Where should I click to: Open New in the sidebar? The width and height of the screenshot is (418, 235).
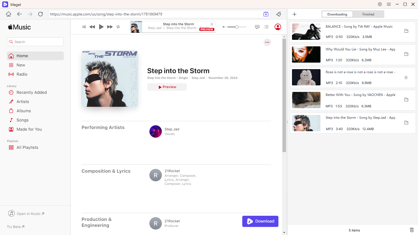(35, 65)
